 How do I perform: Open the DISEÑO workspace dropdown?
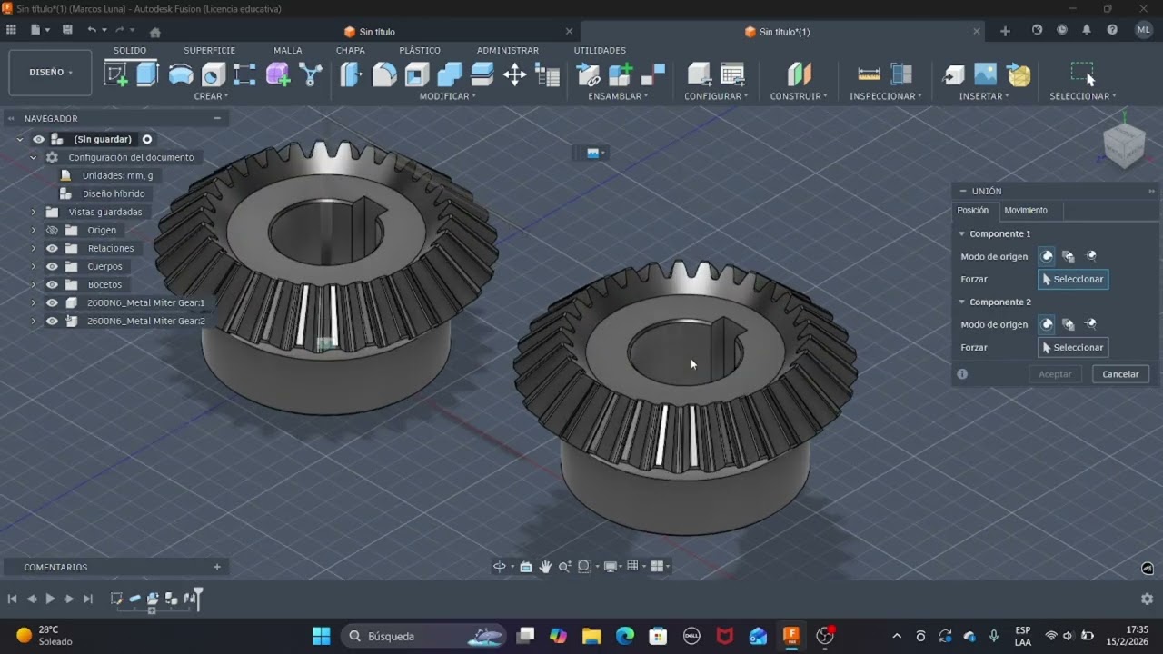point(50,73)
